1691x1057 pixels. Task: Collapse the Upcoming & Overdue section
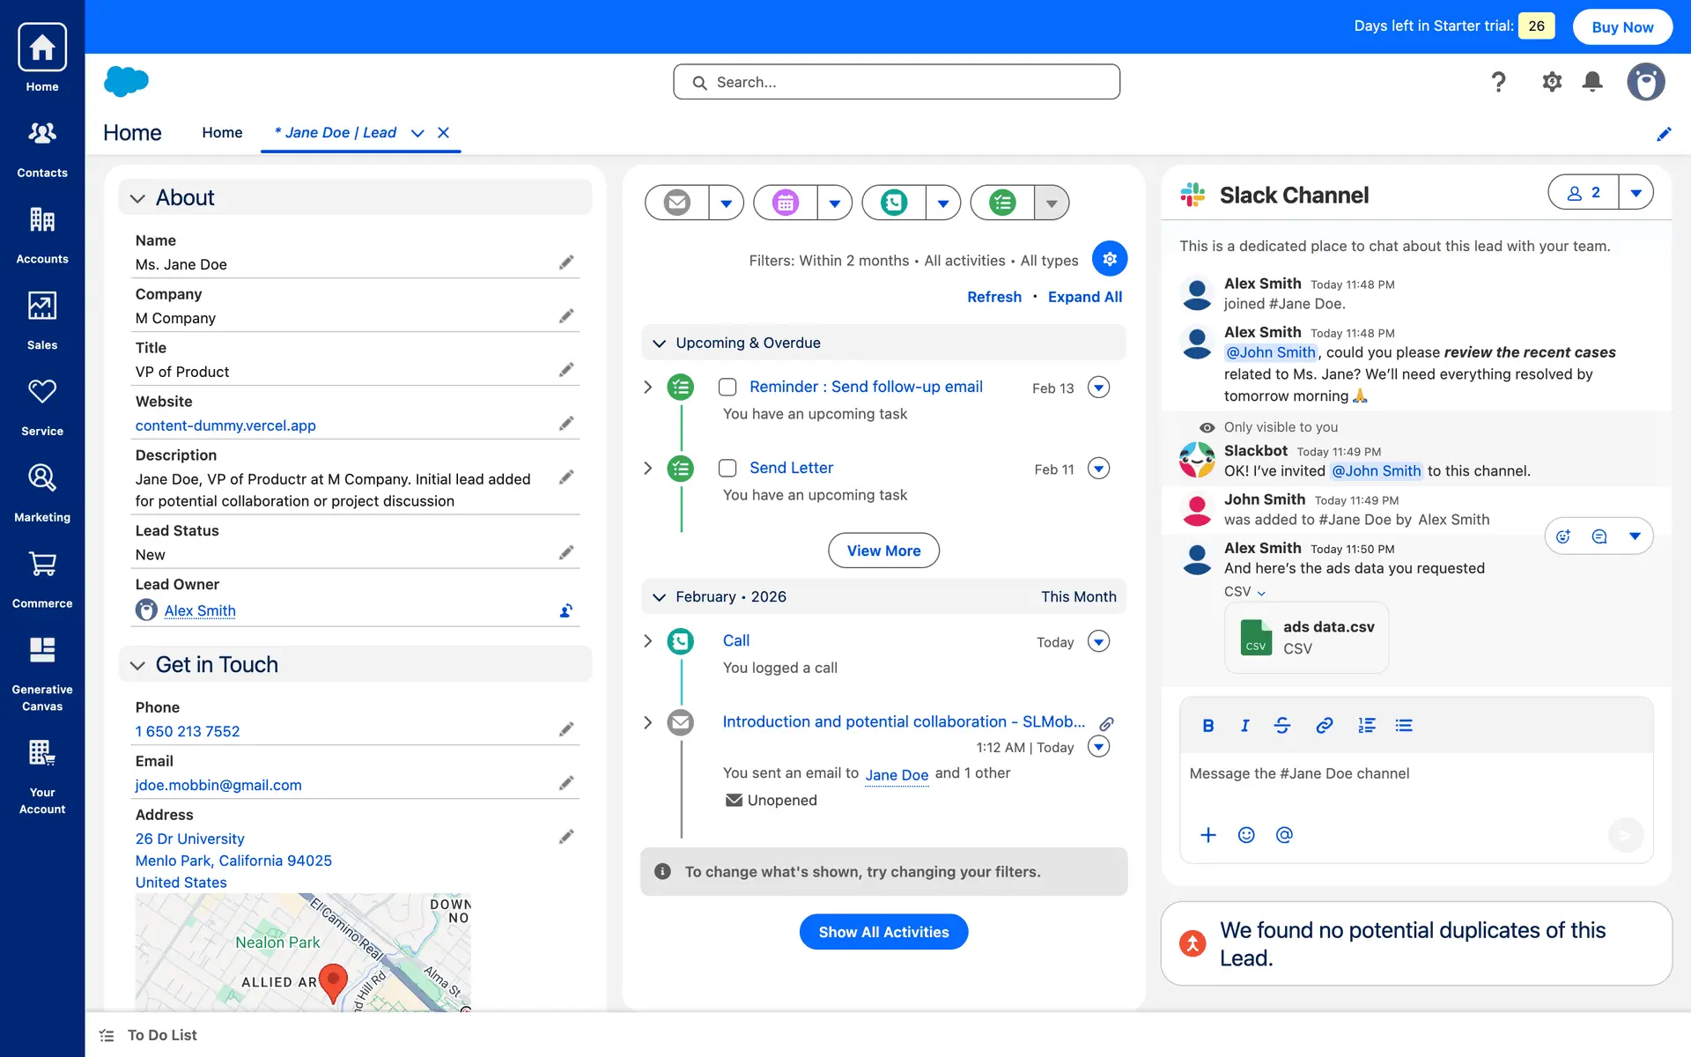pos(659,344)
